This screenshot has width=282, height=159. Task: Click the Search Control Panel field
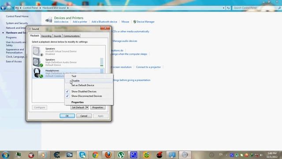point(255,8)
